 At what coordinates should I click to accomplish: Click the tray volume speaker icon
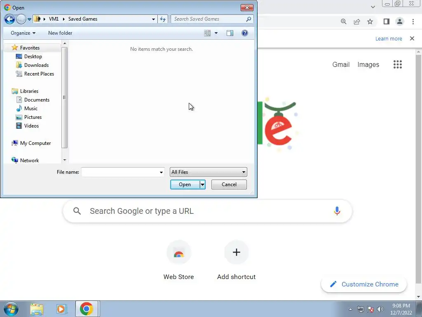pos(380,309)
